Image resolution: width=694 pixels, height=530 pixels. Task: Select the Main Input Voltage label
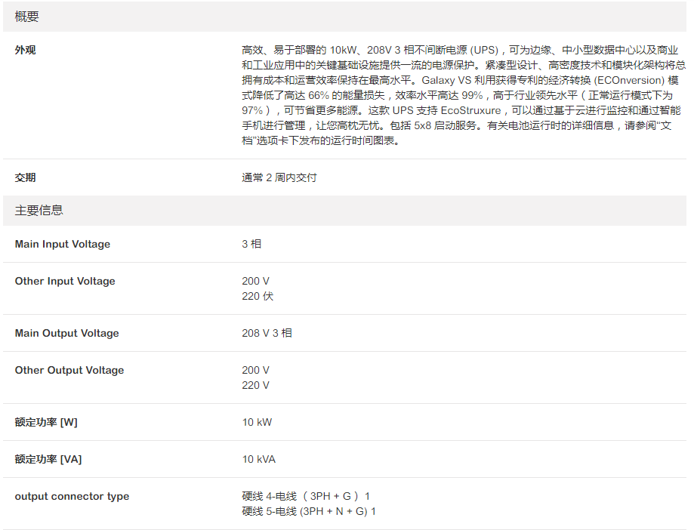(x=63, y=245)
